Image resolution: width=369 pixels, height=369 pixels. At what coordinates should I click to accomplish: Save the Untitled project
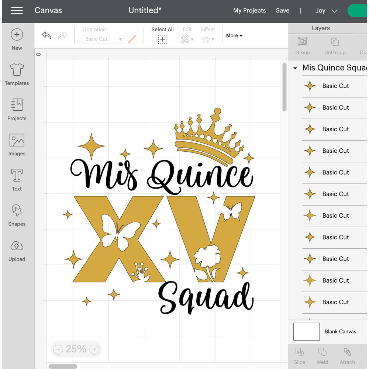[283, 11]
